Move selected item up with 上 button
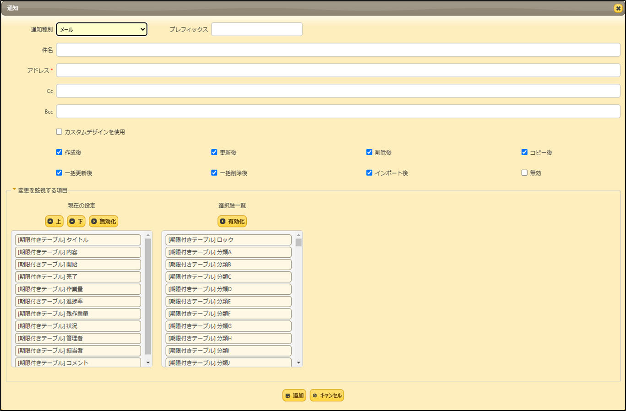 coord(54,222)
